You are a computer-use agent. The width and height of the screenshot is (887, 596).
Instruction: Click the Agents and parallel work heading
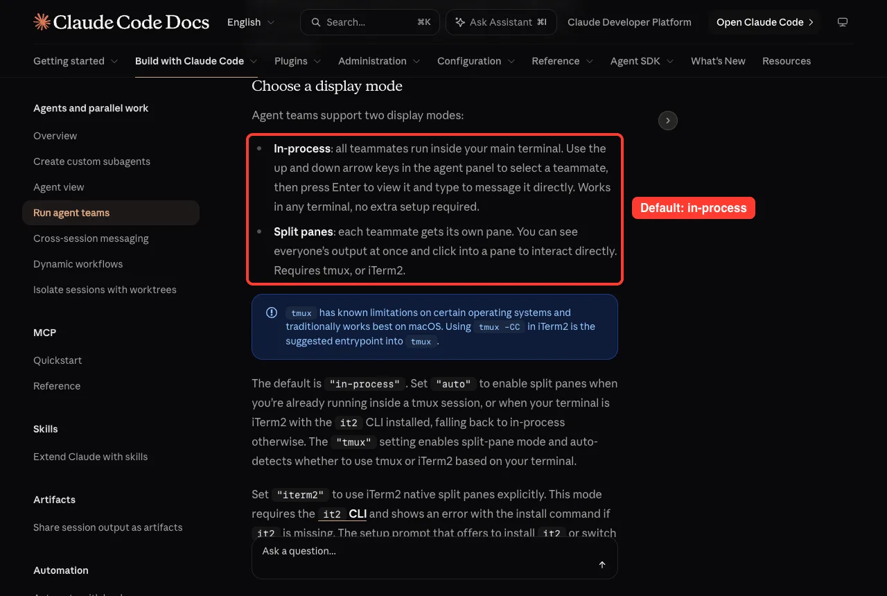coord(91,108)
